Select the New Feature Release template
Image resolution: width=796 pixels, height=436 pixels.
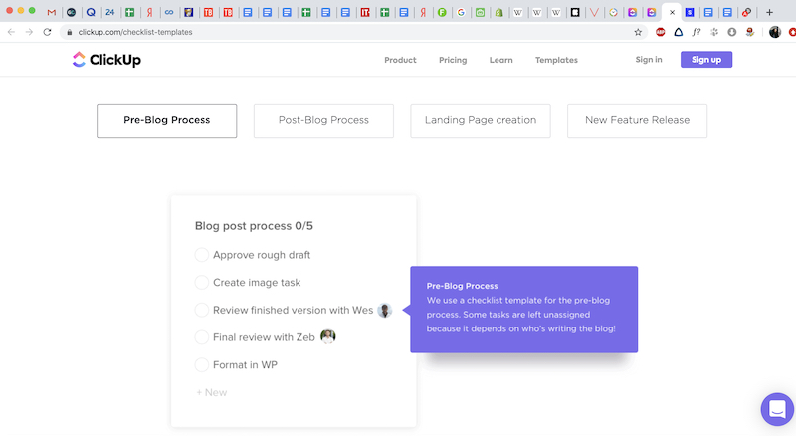click(637, 120)
